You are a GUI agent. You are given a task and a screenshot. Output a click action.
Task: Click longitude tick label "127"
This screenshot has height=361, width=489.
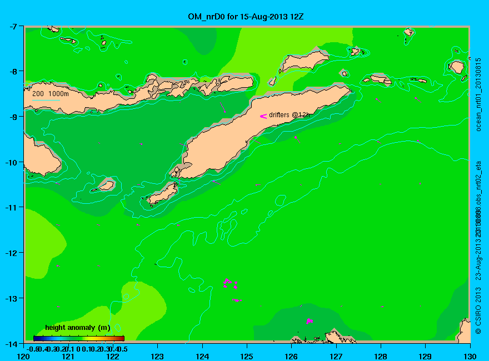[x=336, y=357]
